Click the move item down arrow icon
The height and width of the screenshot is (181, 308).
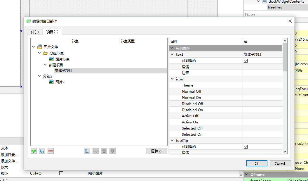pyautogui.click(x=113, y=151)
